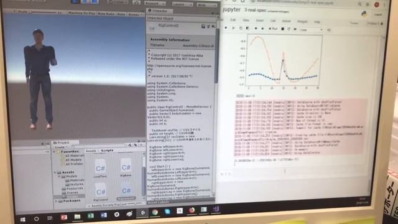Open the Jupyter Edit menu
Viewport: 398px width, 224px height.
(233, 20)
